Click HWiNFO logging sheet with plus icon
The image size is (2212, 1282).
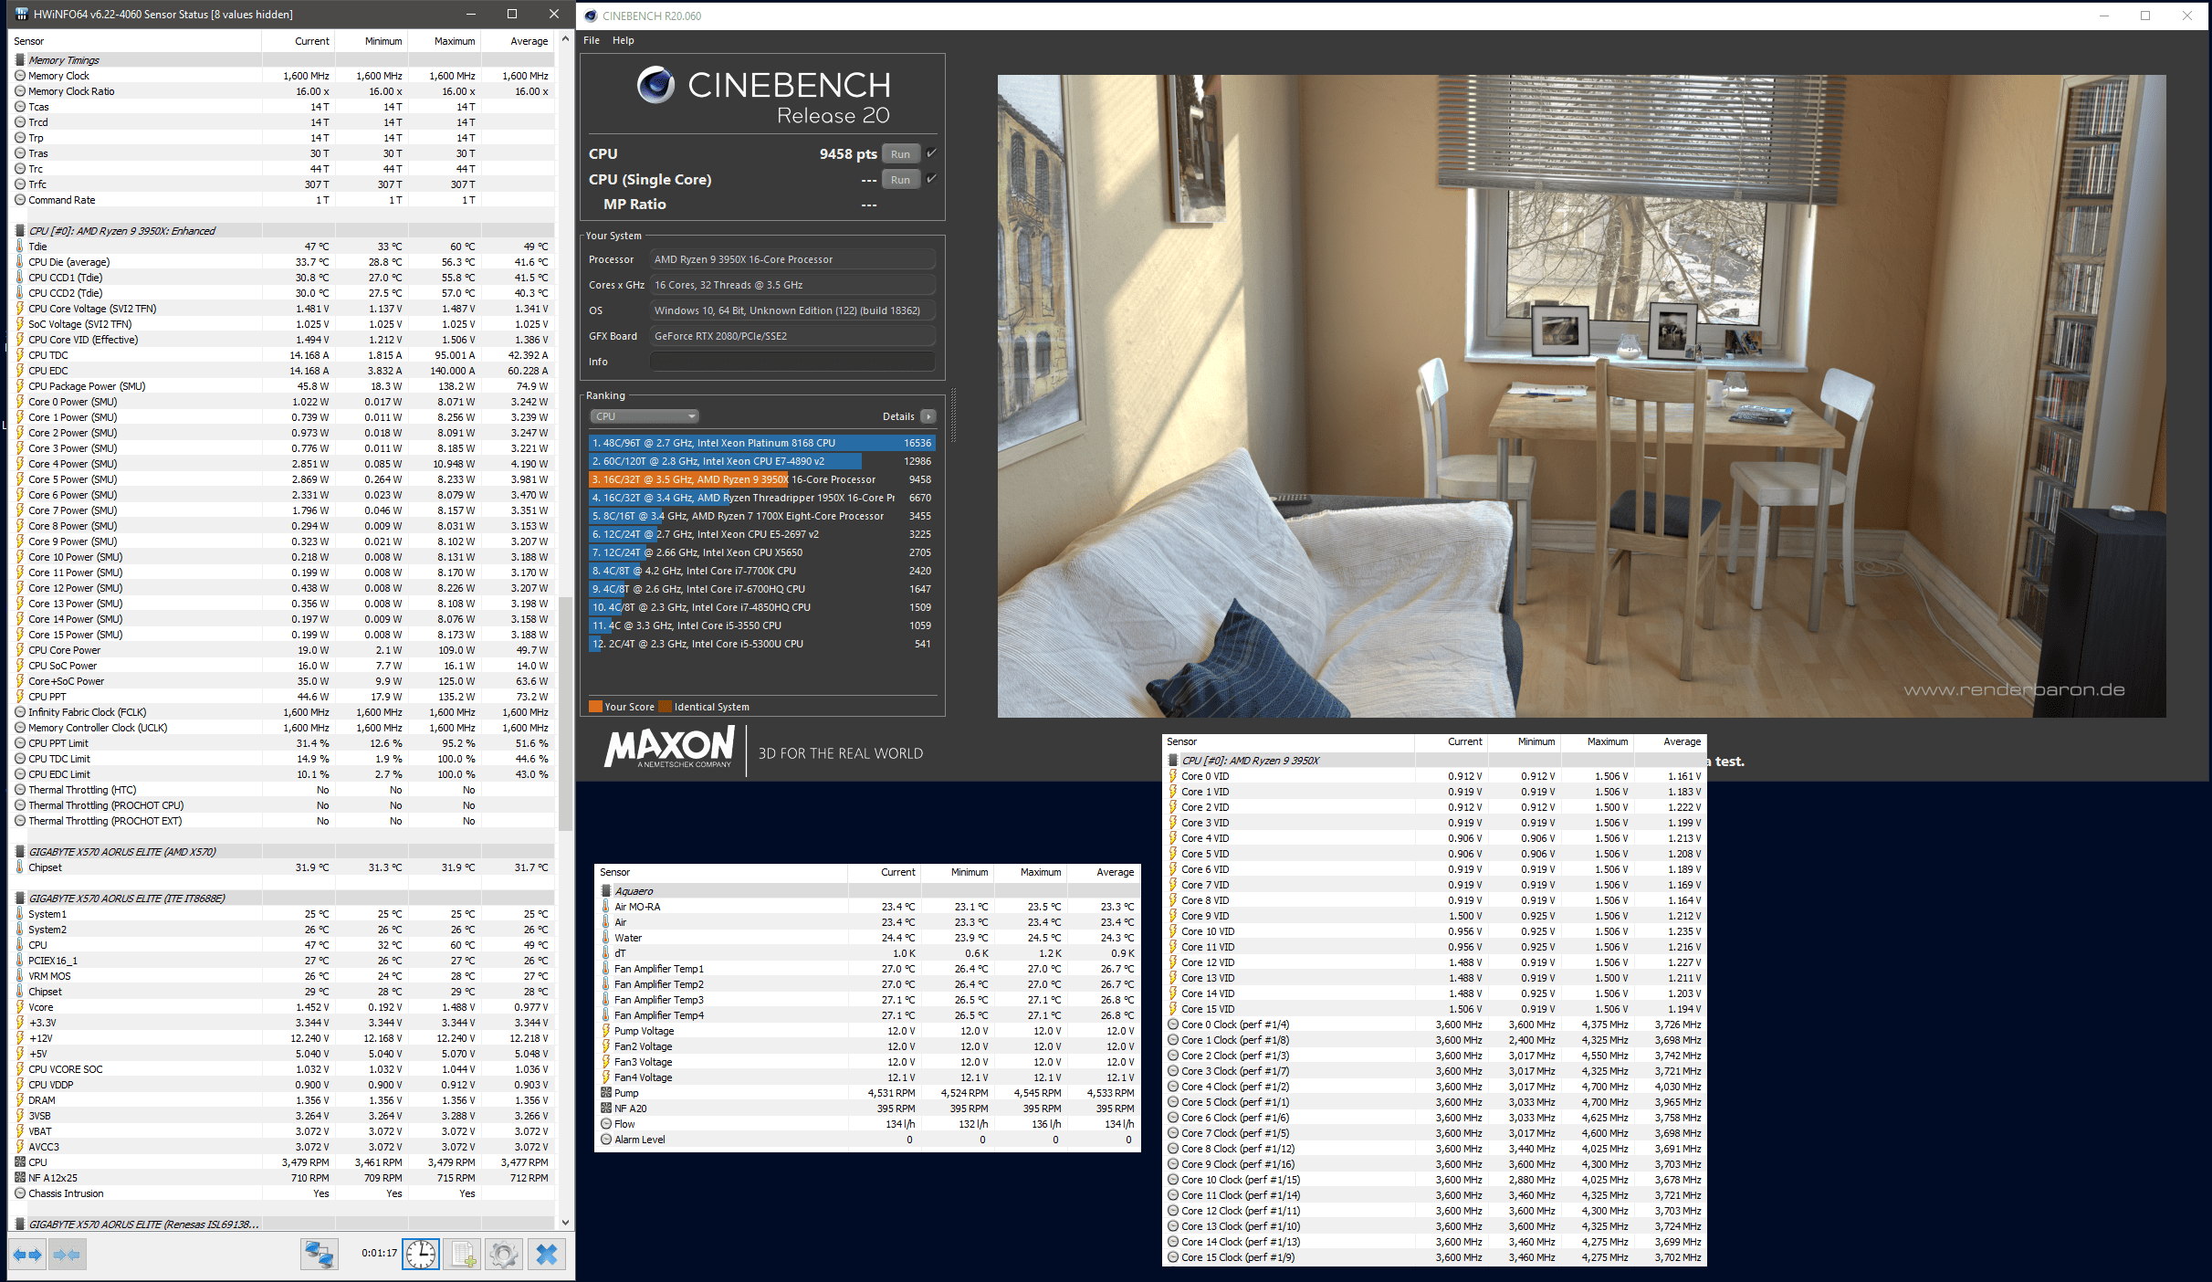coord(463,1255)
